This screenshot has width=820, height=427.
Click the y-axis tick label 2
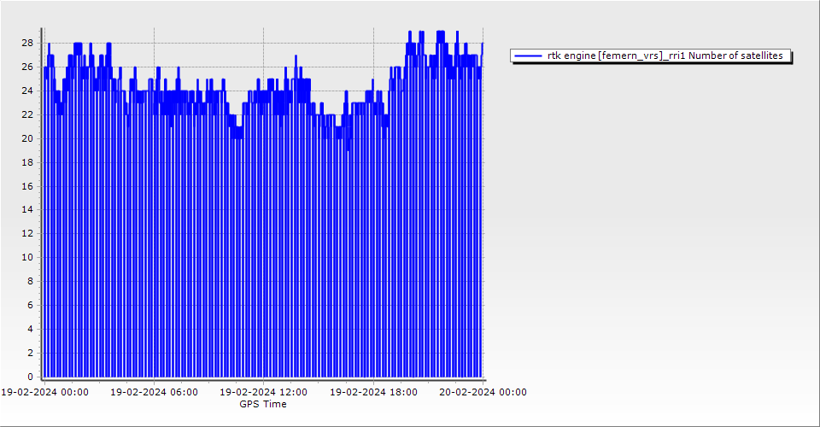[x=30, y=353]
